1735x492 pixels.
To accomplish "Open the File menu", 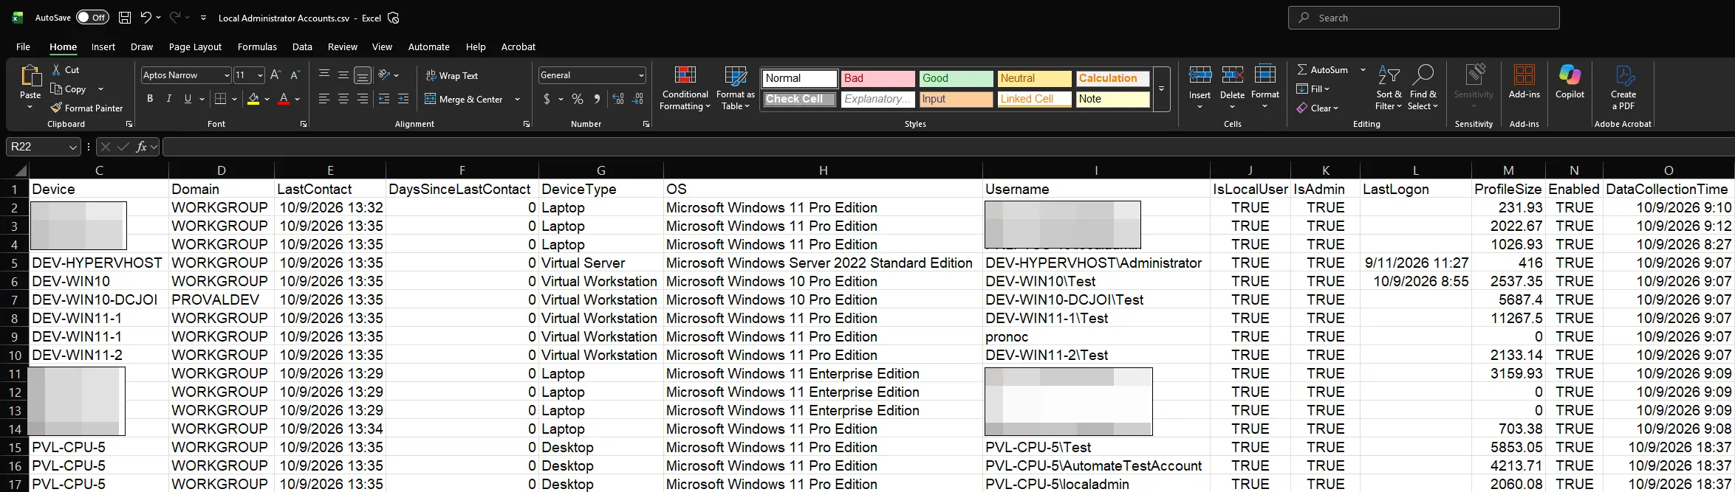I will [x=23, y=46].
